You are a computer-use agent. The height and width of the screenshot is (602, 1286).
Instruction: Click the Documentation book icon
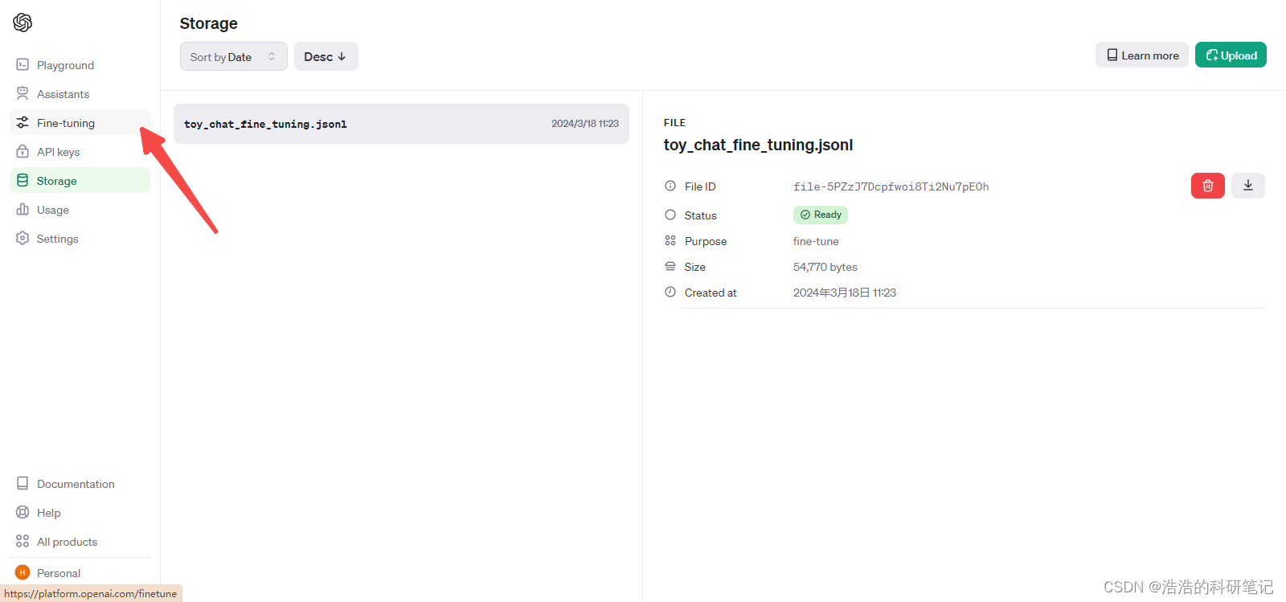[x=23, y=483]
